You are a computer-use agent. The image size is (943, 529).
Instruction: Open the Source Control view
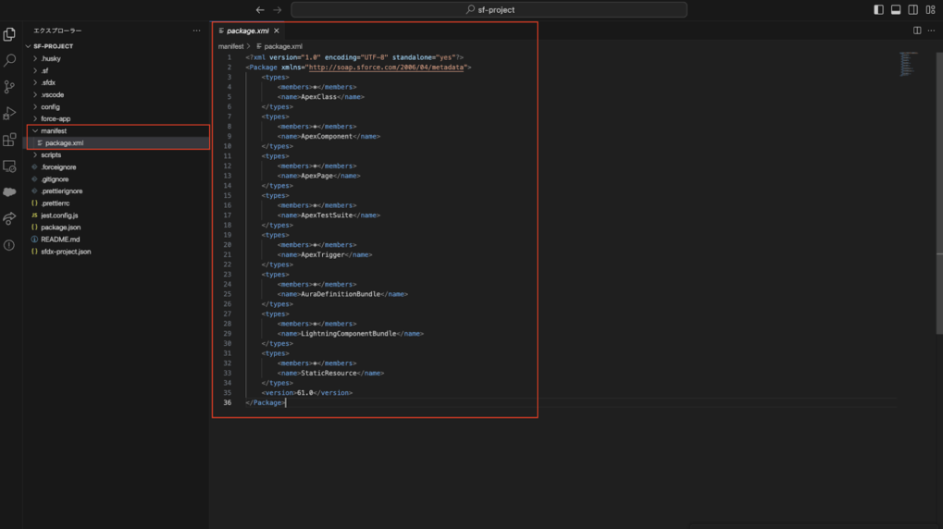tap(9, 87)
